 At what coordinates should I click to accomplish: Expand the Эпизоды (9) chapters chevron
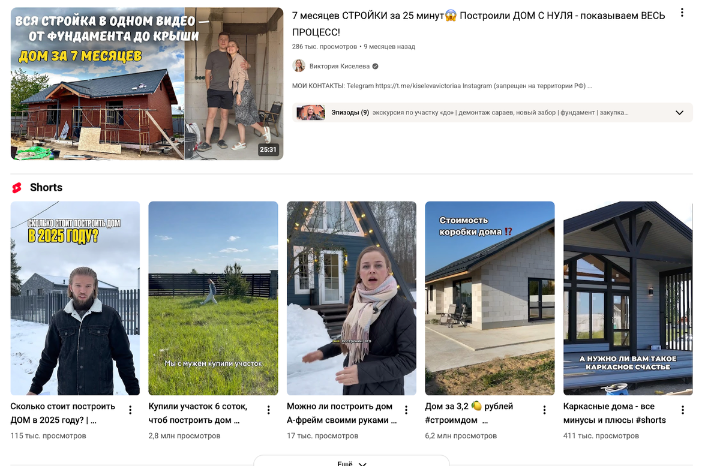[x=679, y=113]
